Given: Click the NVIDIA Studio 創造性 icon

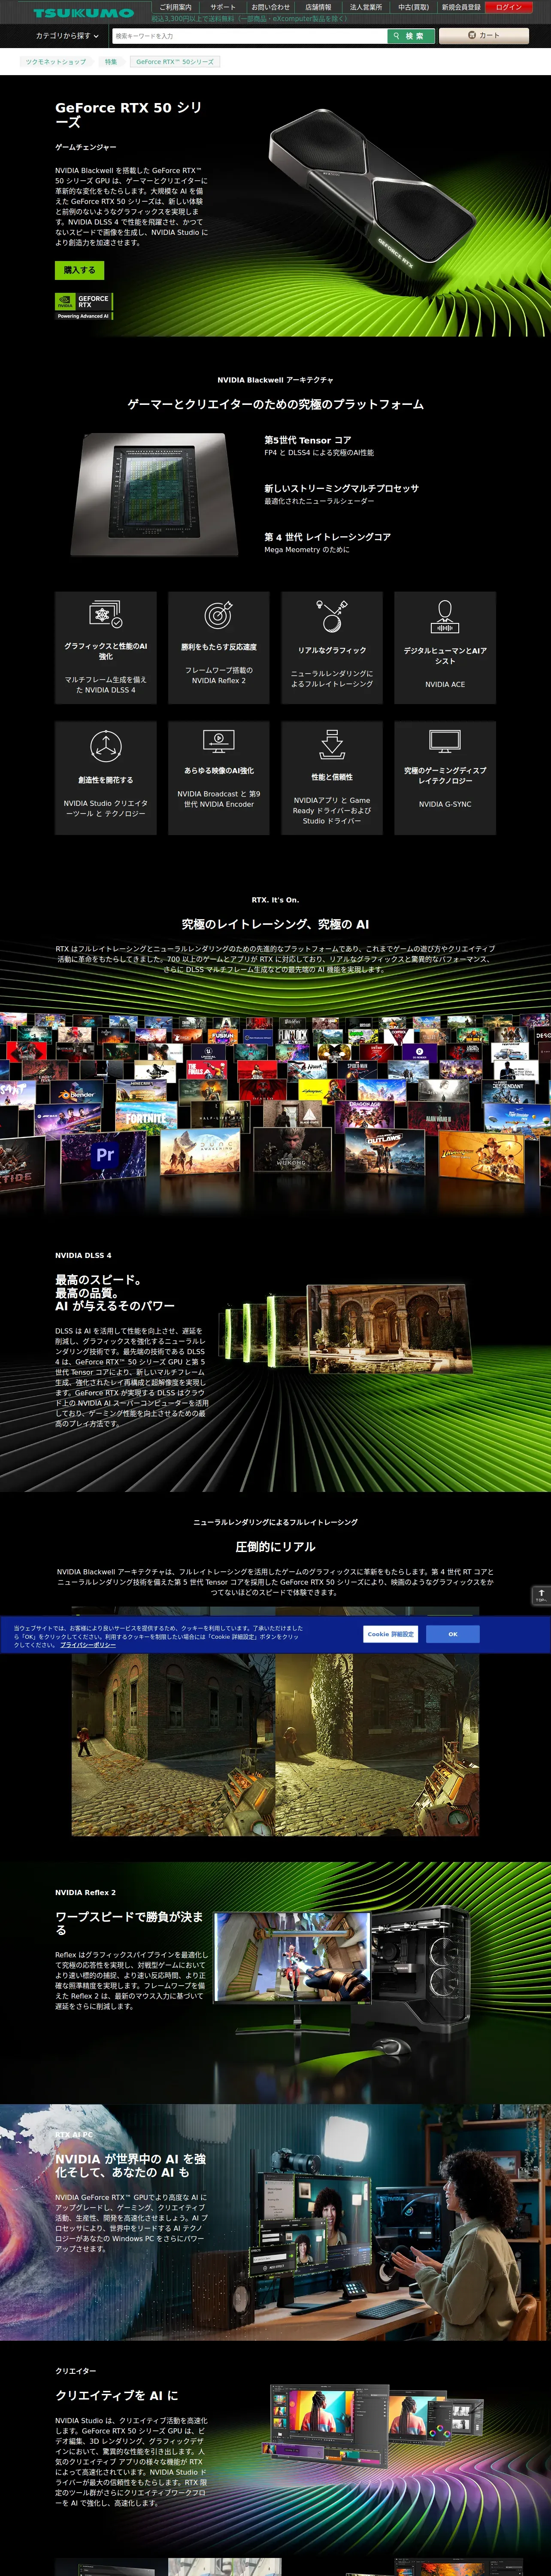Looking at the screenshot, I should (x=106, y=746).
